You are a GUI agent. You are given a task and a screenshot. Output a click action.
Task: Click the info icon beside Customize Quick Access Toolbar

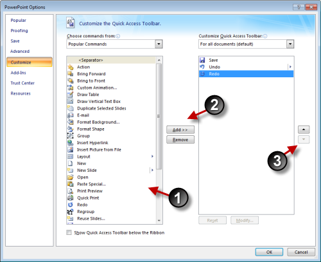pos(265,36)
